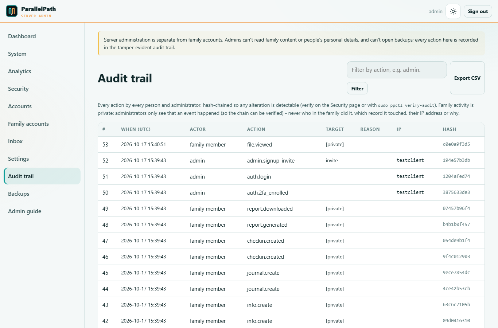This screenshot has height=328, width=498.
Task: Click the invite target in row 52
Action: click(332, 160)
